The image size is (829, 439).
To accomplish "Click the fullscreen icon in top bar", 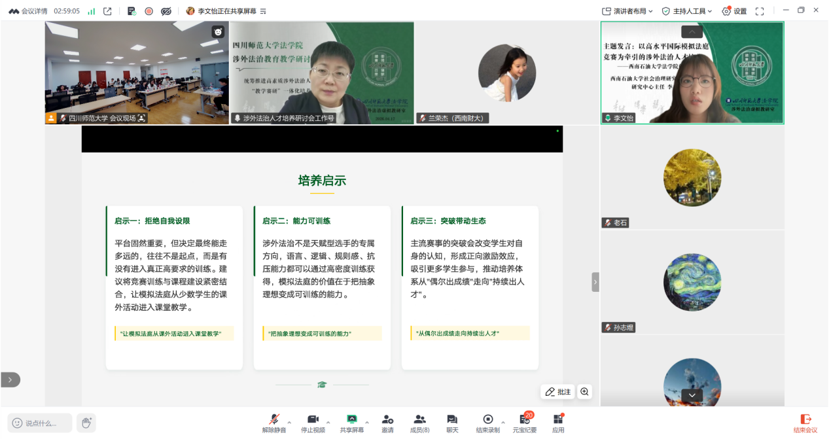I will 760,11.
